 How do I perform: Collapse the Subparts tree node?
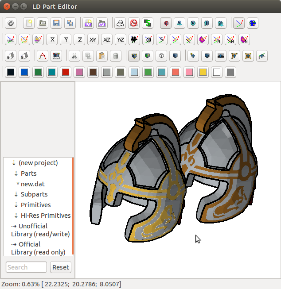tap(16, 194)
